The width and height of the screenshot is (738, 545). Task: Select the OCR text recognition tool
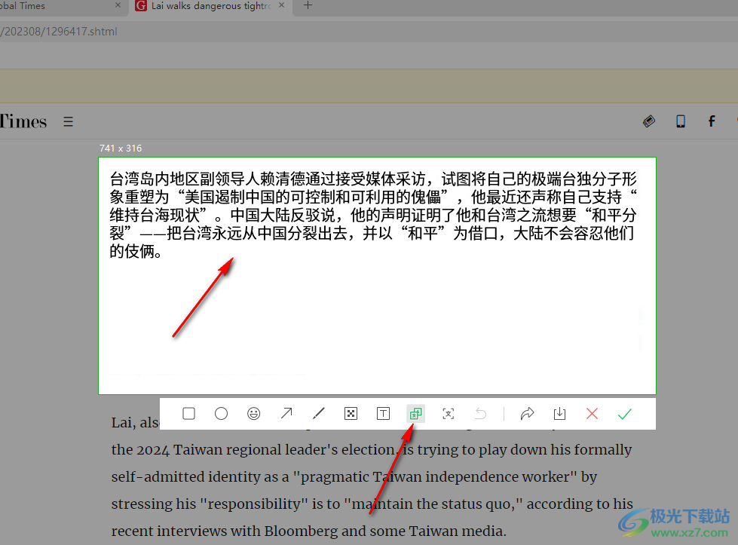click(x=448, y=413)
